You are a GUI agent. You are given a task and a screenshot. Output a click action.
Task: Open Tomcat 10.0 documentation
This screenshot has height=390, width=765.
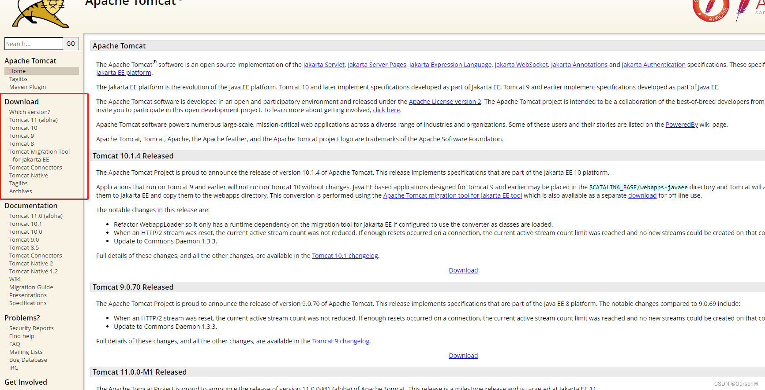click(26, 232)
